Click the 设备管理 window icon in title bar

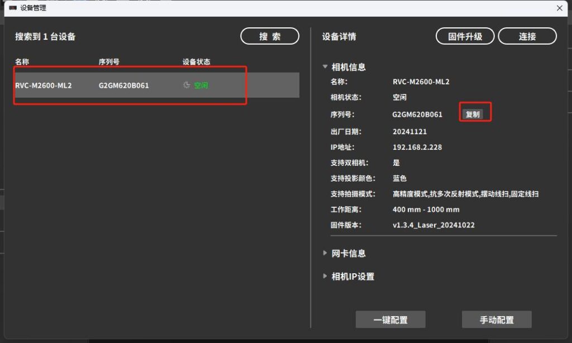tap(12, 8)
